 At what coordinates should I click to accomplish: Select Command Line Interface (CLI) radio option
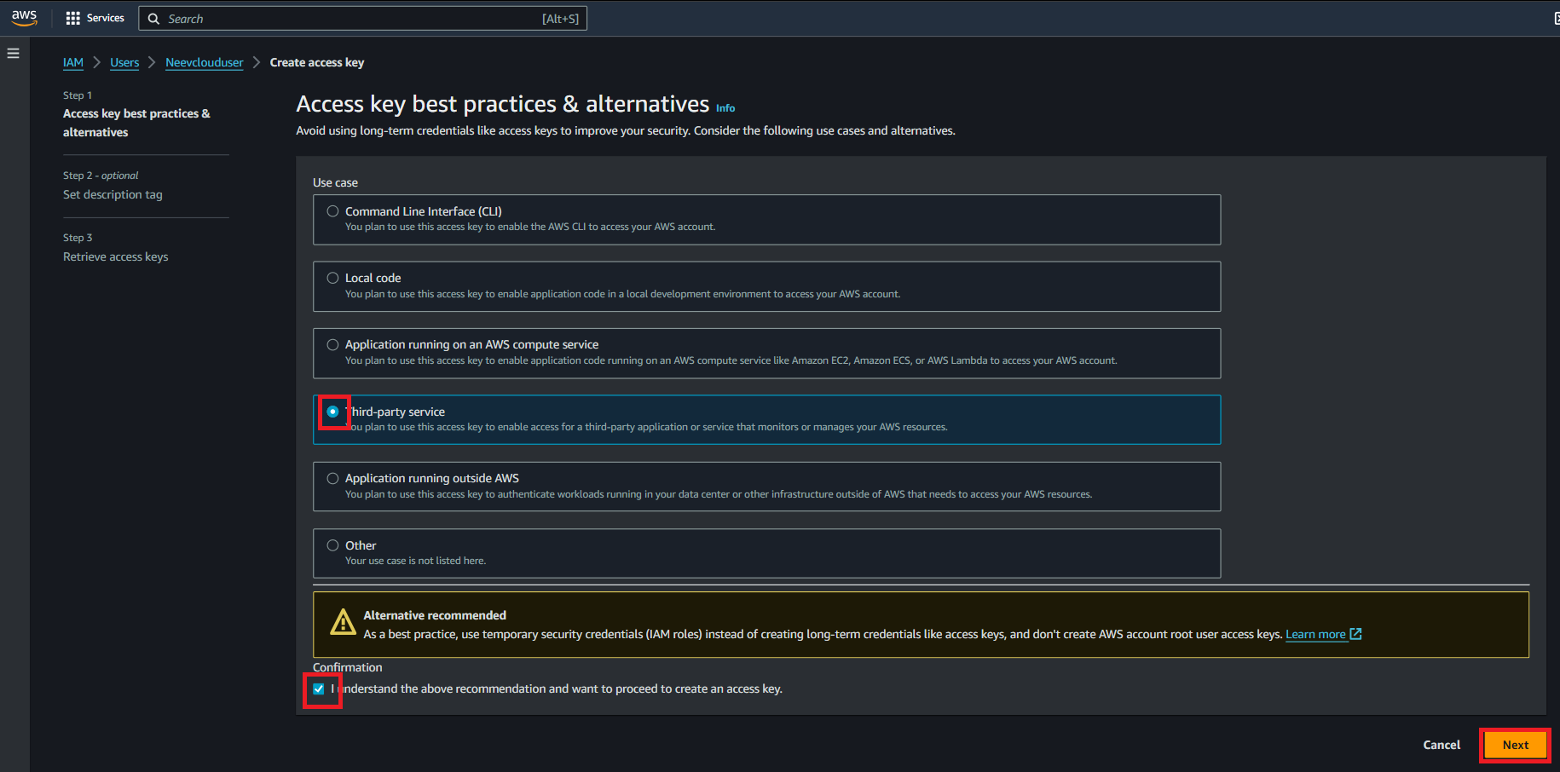coord(332,211)
